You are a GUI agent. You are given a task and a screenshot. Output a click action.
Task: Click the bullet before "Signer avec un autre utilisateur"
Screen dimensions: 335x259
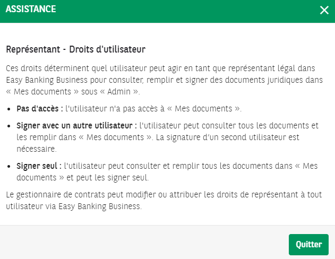11,126
